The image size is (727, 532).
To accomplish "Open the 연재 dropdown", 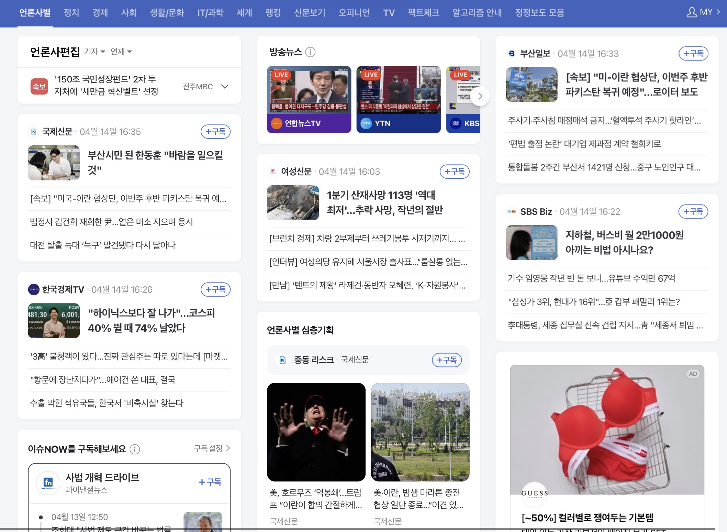I will (x=121, y=52).
